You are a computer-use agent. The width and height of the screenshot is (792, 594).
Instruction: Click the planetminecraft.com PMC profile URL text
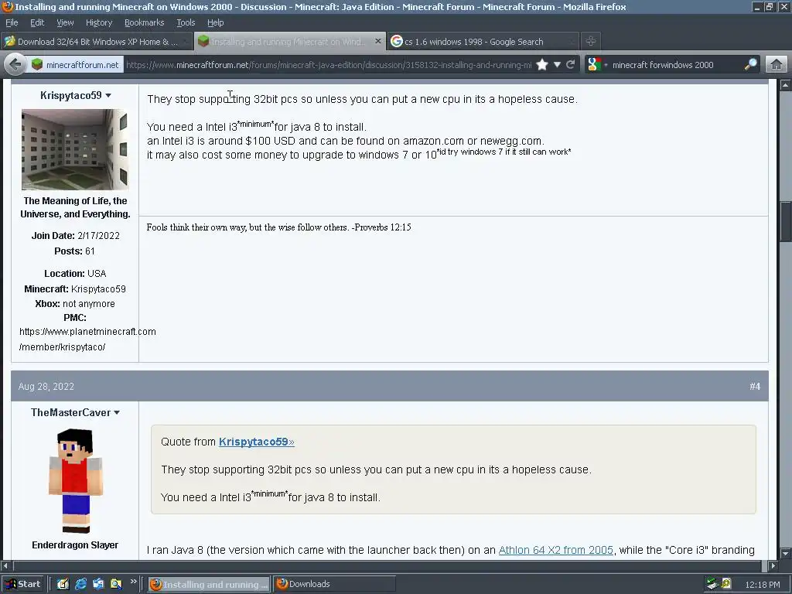[87, 339]
